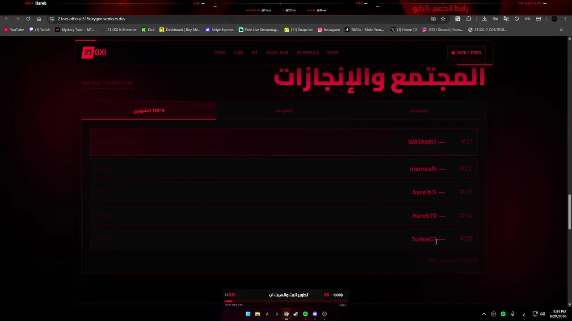Open the SCHEDULE nav item
The image size is (572, 321).
pyautogui.click(x=308, y=53)
